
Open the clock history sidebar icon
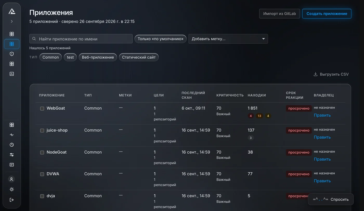(x=12, y=145)
